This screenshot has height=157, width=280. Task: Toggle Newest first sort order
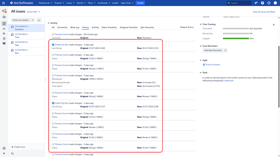click(x=187, y=27)
